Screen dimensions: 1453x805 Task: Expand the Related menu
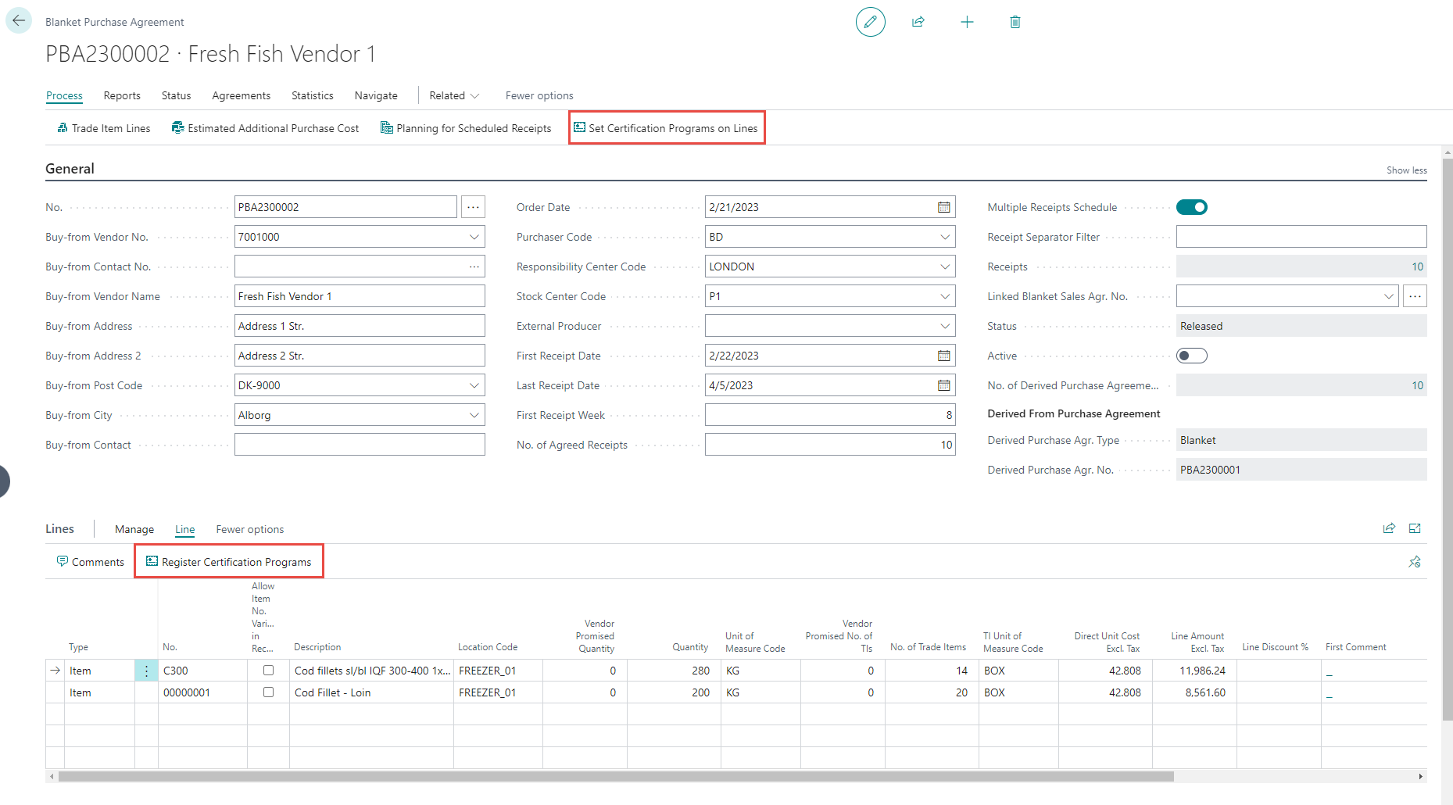pyautogui.click(x=453, y=95)
